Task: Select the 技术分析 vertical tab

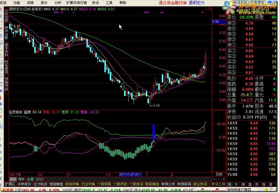Action: pos(6,32)
